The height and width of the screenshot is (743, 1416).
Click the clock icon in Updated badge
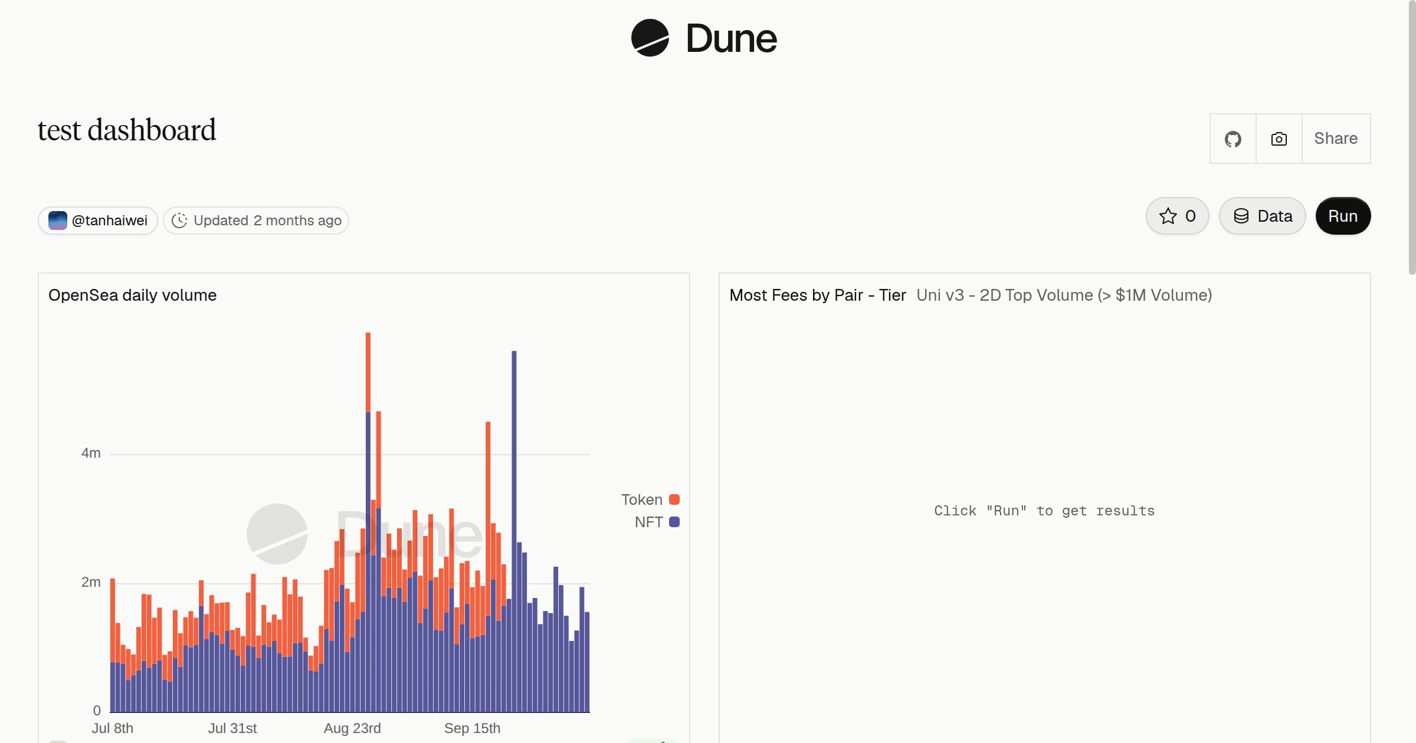click(179, 221)
